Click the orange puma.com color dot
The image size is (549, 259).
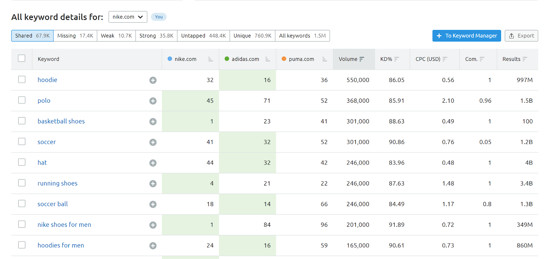click(284, 59)
